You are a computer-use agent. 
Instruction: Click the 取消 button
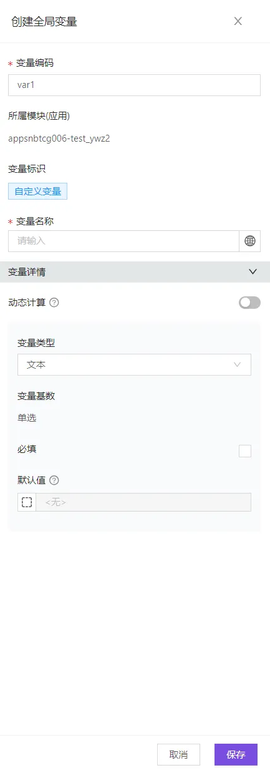[x=178, y=754]
